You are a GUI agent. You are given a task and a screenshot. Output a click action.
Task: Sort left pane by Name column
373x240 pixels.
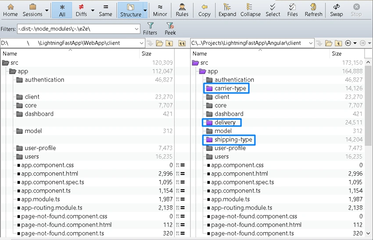(70, 54)
